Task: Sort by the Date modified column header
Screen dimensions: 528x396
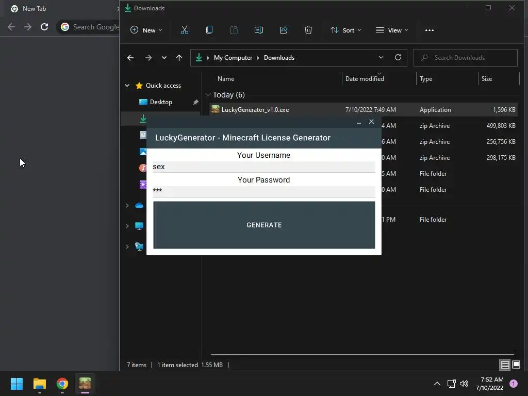Action: click(365, 79)
